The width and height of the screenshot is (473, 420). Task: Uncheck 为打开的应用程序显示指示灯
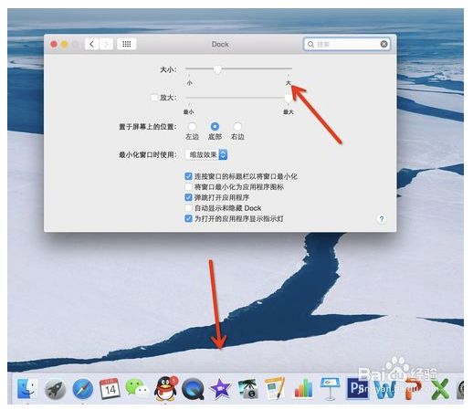[188, 218]
